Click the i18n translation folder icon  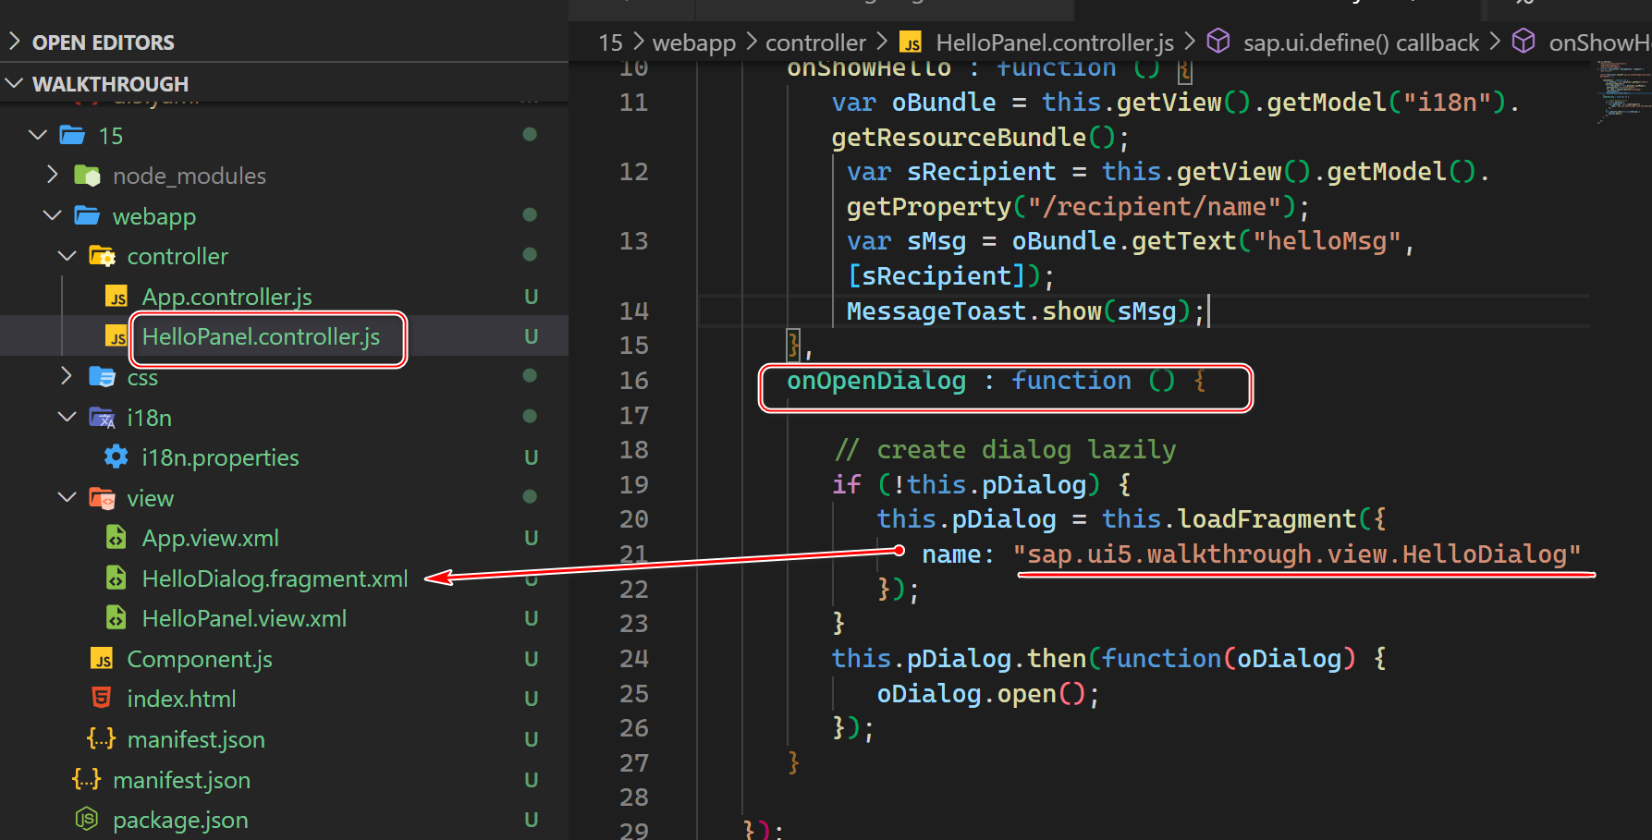tap(102, 417)
